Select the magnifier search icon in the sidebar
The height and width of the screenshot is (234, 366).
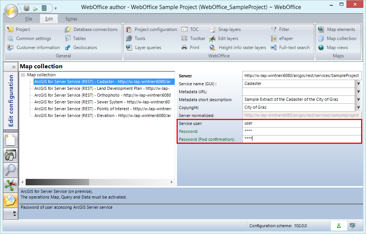pos(10,170)
